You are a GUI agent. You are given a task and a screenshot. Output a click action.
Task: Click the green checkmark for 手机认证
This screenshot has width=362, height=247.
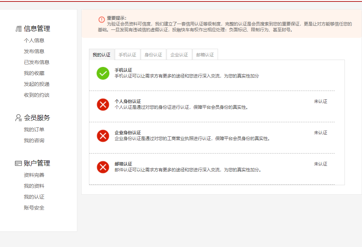coord(103,73)
